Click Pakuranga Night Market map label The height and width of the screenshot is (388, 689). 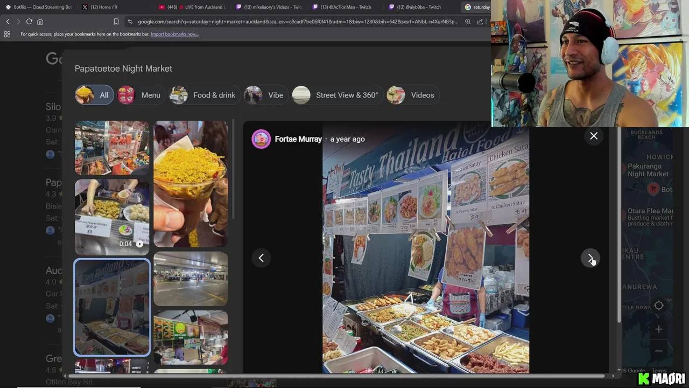click(648, 171)
